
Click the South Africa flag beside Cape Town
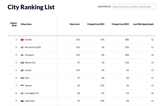22,101
